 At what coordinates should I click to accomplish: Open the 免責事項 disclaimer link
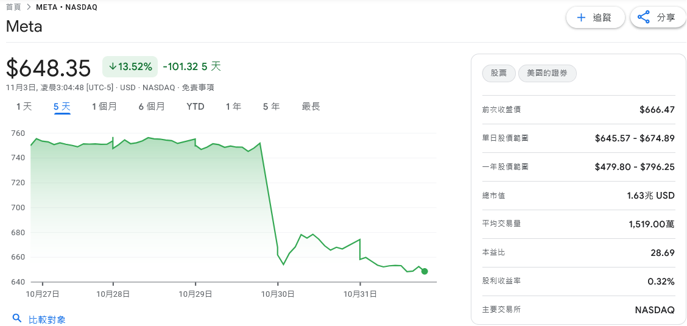tap(198, 88)
